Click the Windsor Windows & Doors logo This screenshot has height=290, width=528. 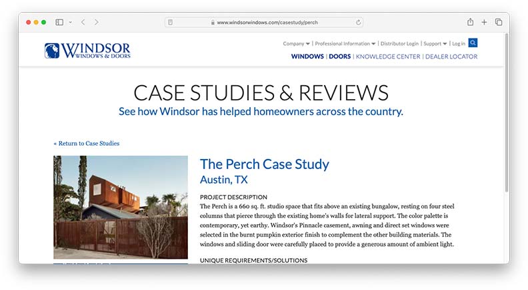(x=87, y=51)
